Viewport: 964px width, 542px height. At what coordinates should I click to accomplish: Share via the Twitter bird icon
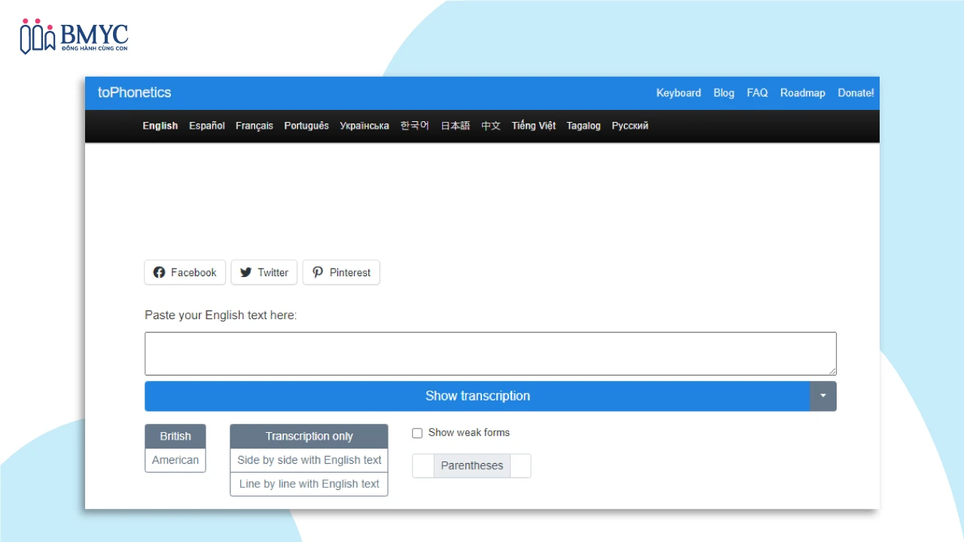click(x=246, y=273)
